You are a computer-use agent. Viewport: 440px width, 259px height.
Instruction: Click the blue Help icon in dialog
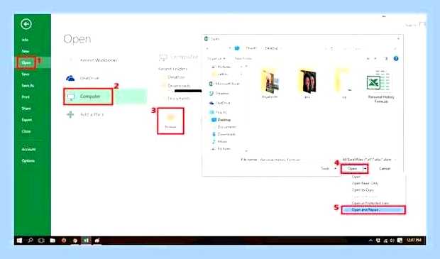click(x=396, y=59)
